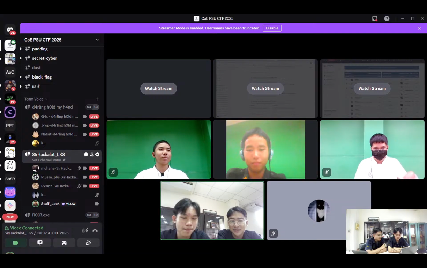Toggle the camera button in voice panel

click(16, 243)
